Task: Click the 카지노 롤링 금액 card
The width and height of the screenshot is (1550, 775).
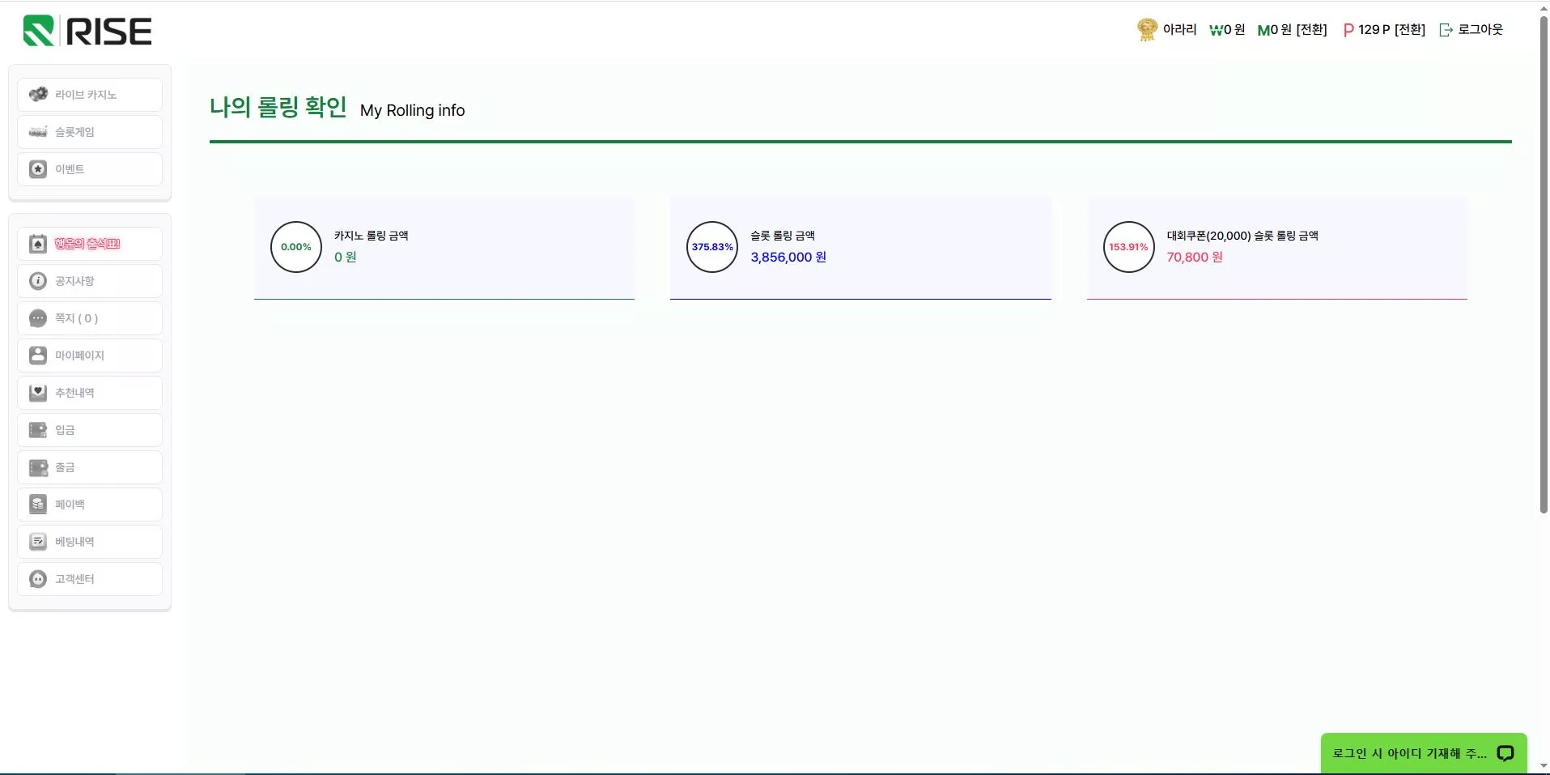Action: (444, 248)
